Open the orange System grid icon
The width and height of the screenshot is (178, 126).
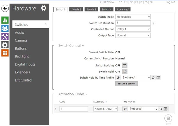click(x=5, y=53)
